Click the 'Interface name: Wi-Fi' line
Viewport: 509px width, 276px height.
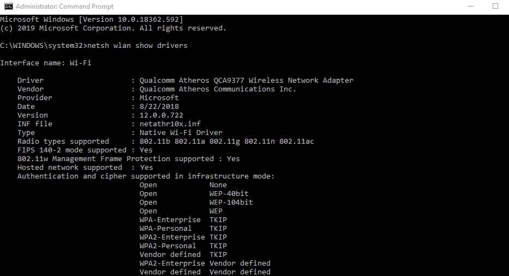tap(45, 63)
